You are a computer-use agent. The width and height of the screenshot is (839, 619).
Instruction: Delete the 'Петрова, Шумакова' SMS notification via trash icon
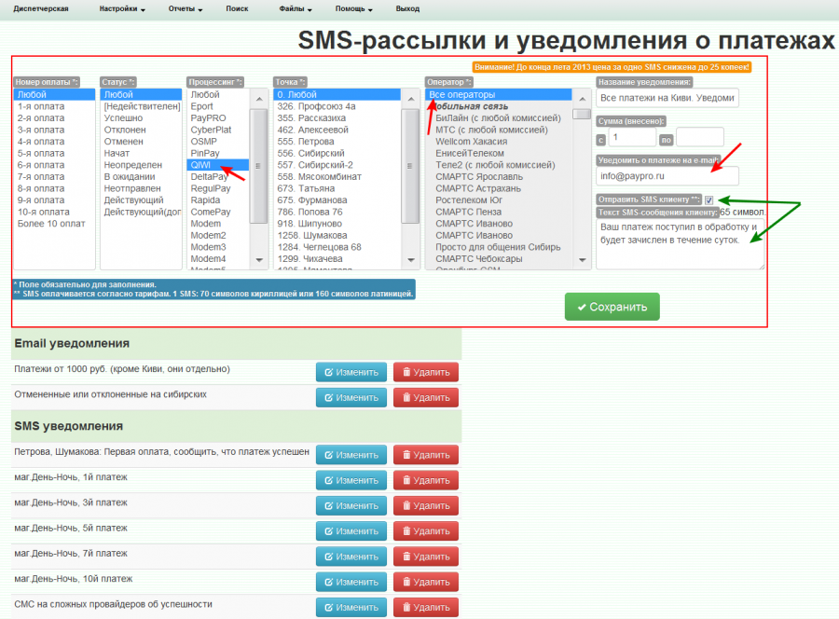pos(406,454)
